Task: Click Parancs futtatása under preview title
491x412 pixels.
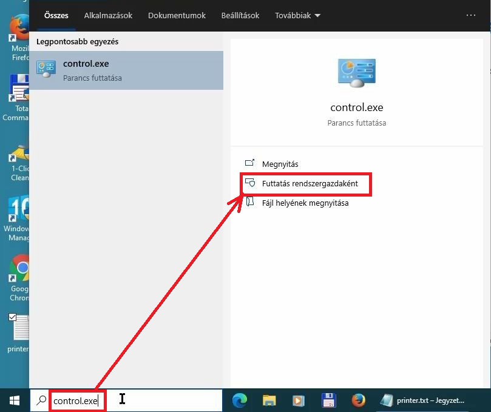Action: (357, 123)
